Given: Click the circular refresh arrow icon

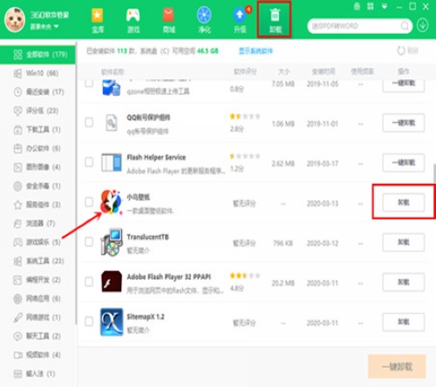Looking at the screenshot, I should point(401,51).
